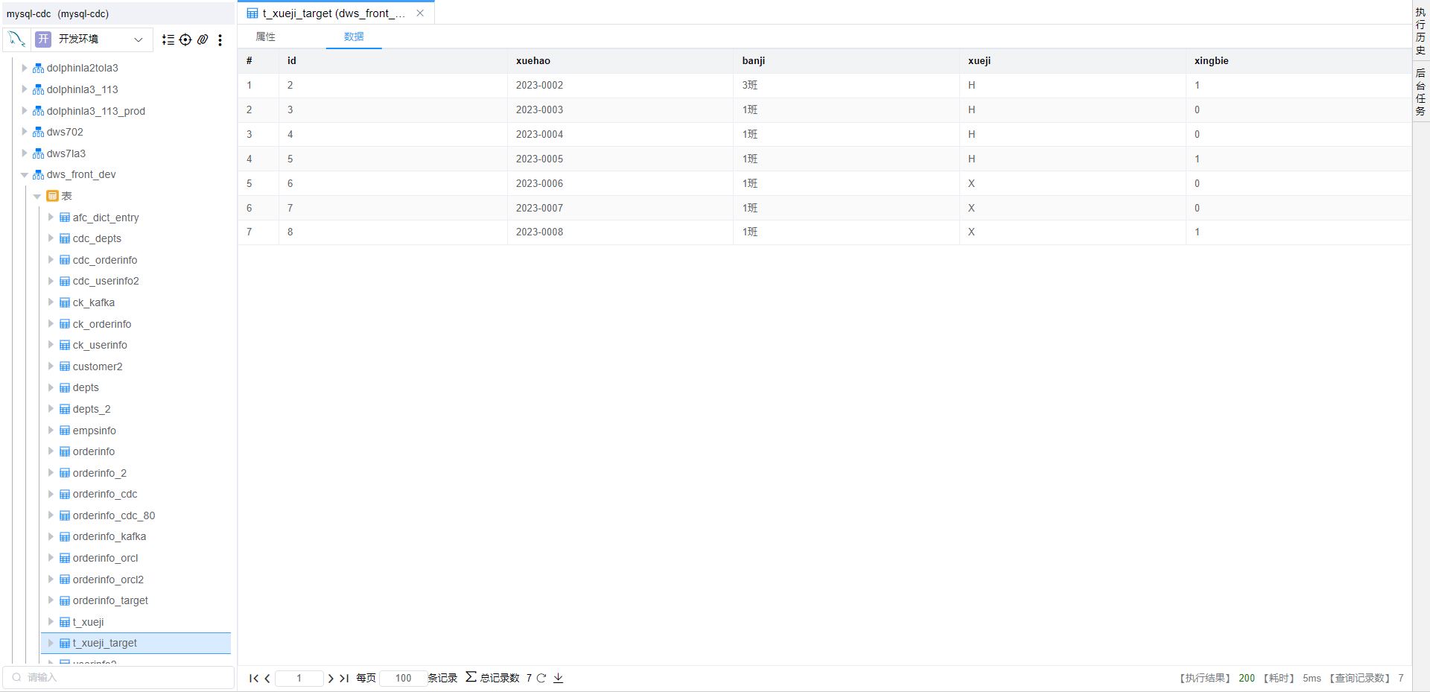This screenshot has height=692, width=1430.
Task: Select the 数据 tab
Action: [x=354, y=36]
